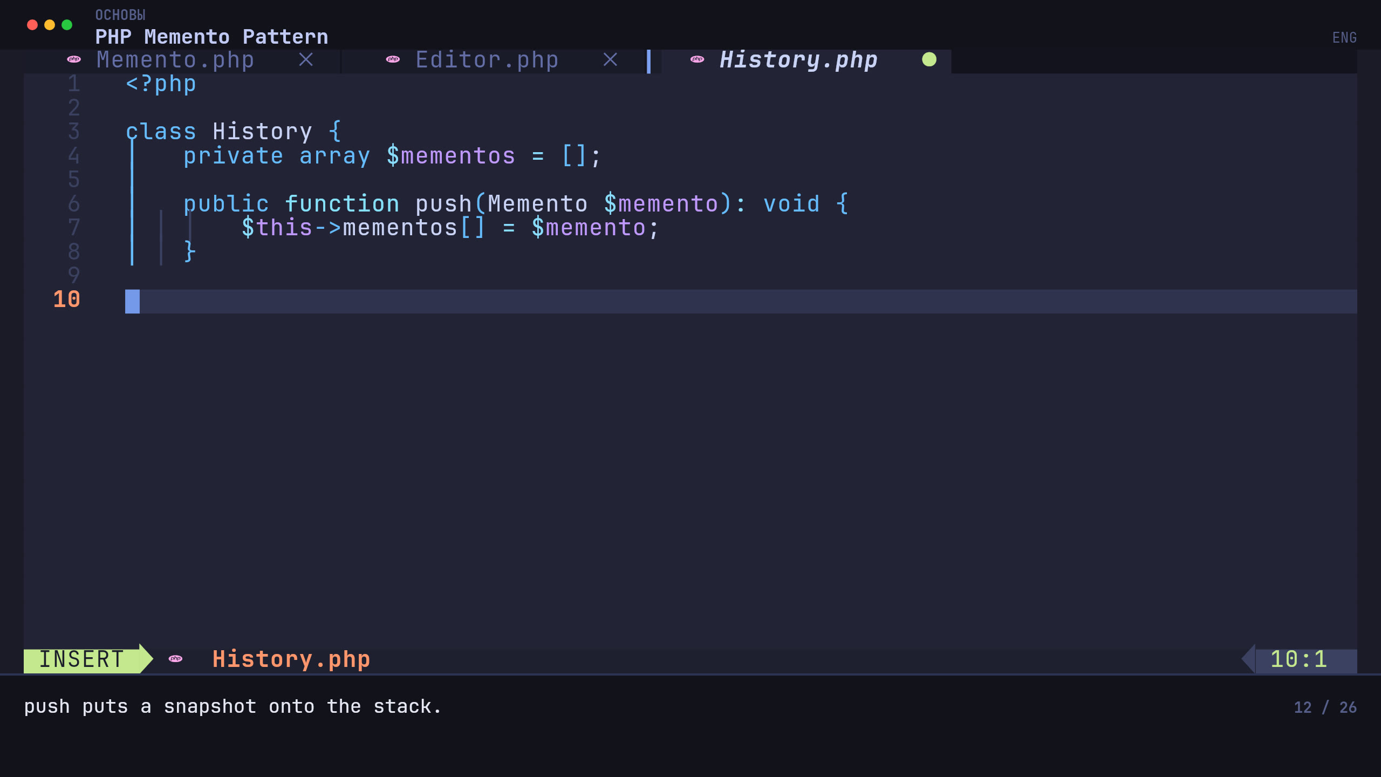Click the caption 'push puts a snapshot onto the stack.'
1381x777 pixels.
tap(233, 707)
